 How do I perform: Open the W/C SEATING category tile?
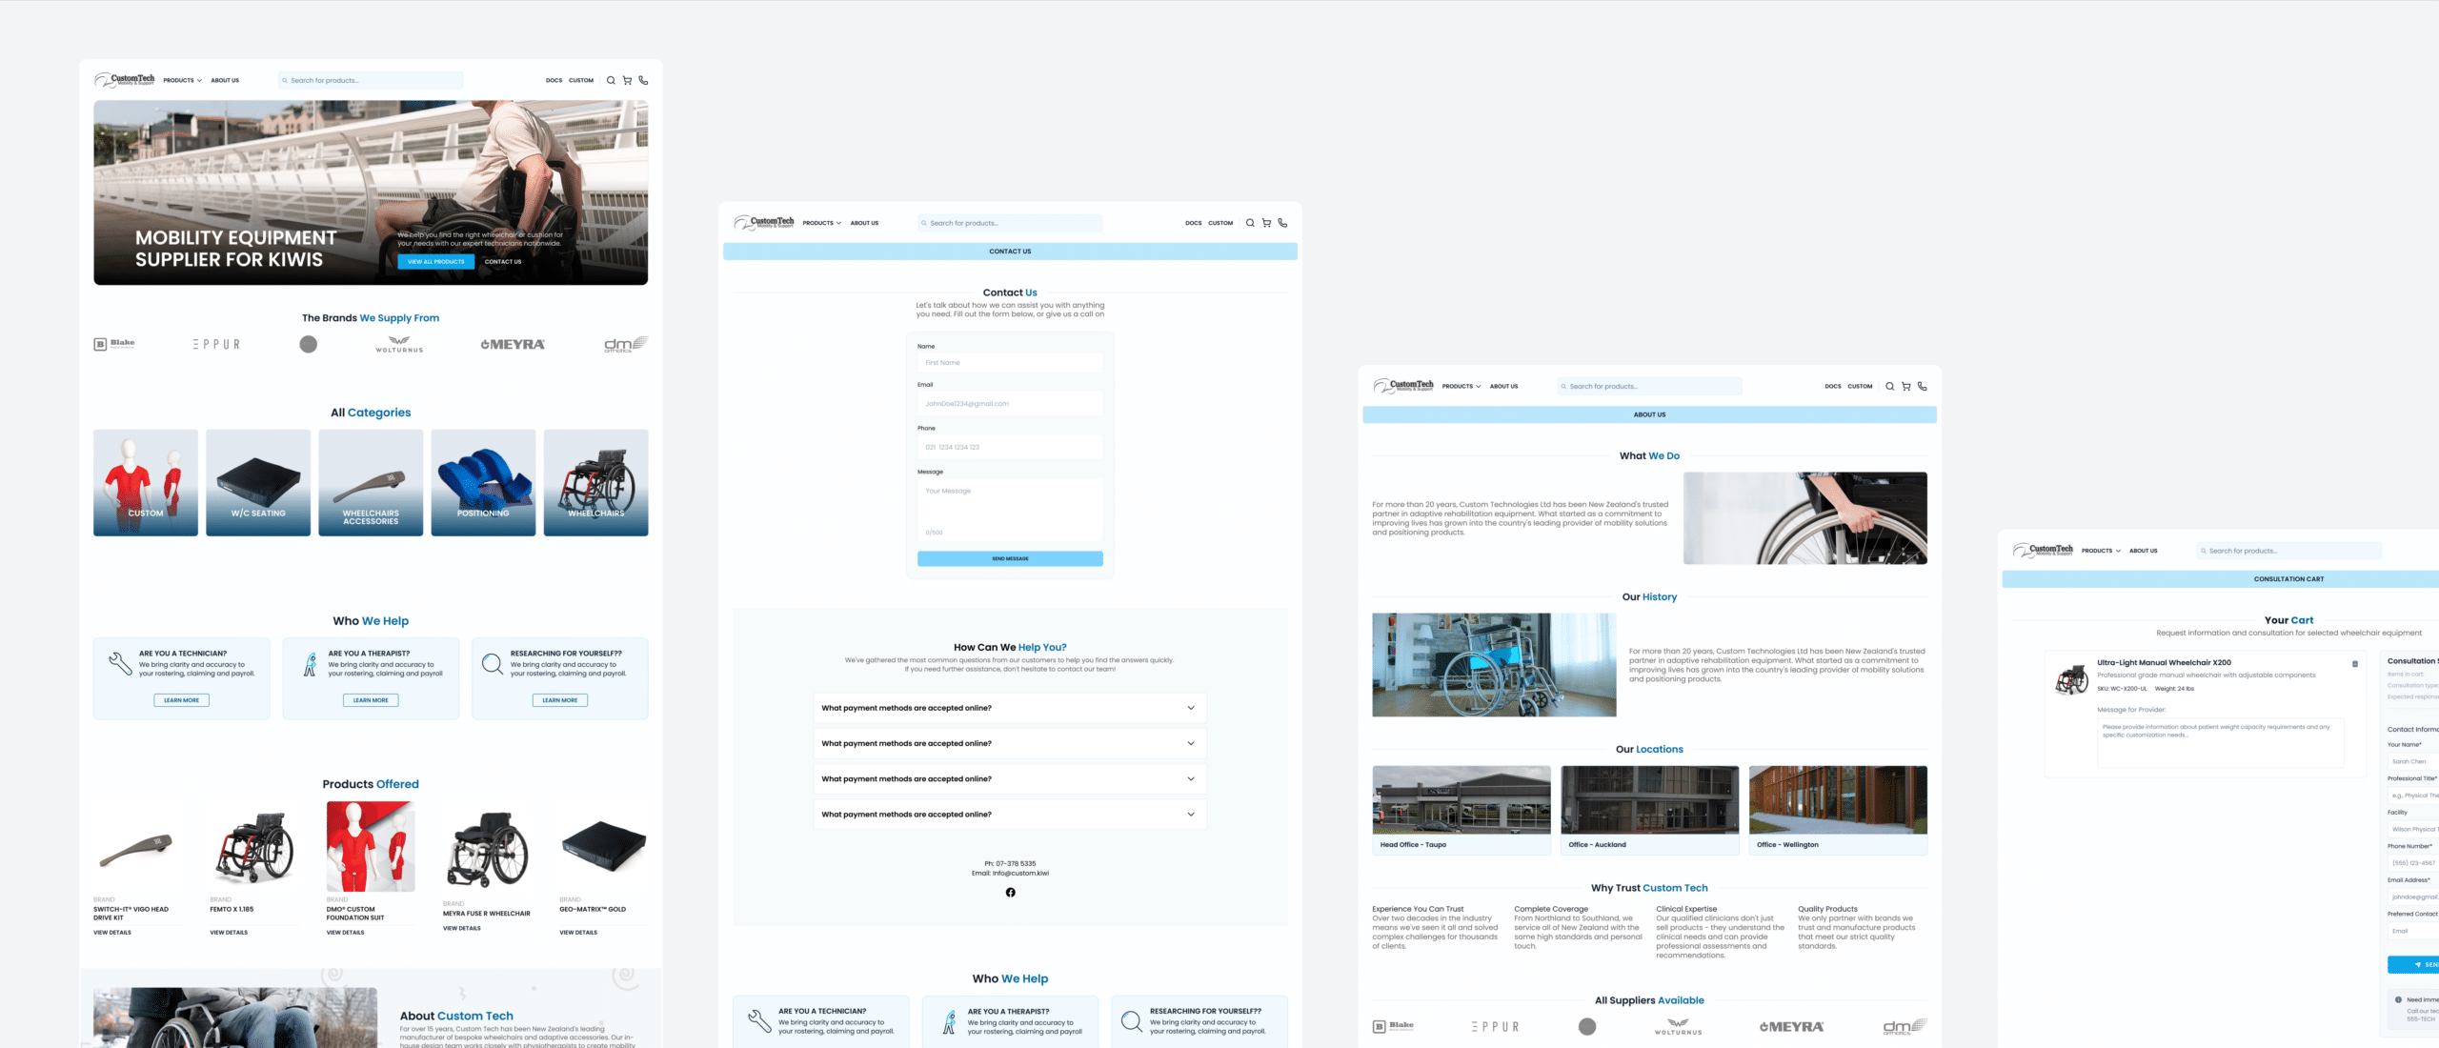[x=258, y=482]
